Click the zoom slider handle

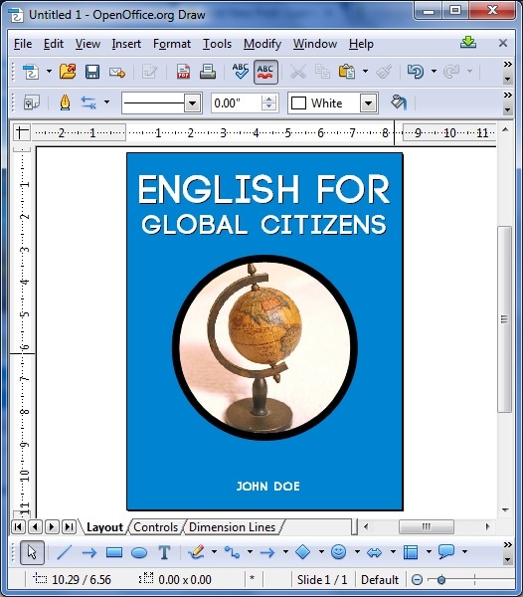click(441, 580)
